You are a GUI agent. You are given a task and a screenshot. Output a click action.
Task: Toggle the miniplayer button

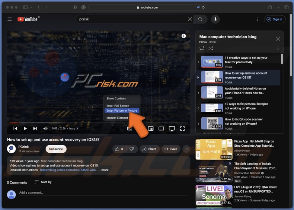[151, 128]
